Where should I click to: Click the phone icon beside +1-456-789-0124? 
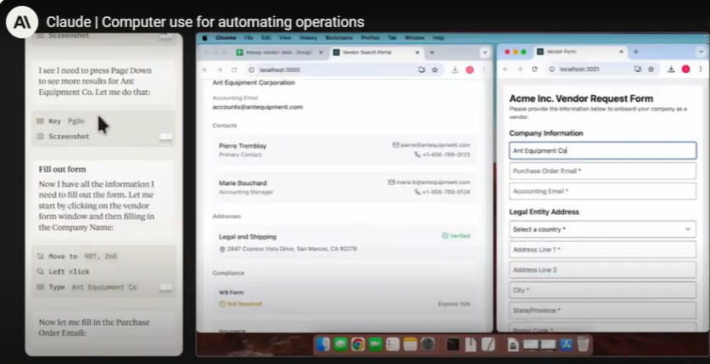(417, 192)
